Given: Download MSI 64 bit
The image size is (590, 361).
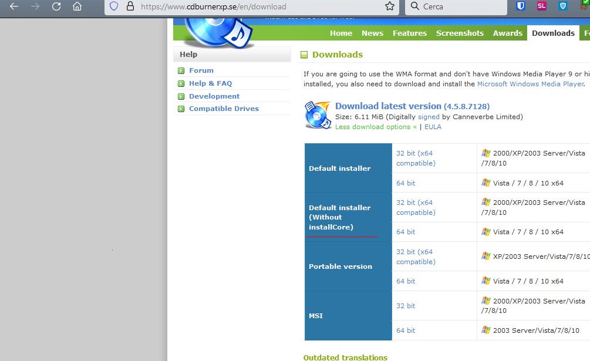Looking at the screenshot, I should click(406, 330).
